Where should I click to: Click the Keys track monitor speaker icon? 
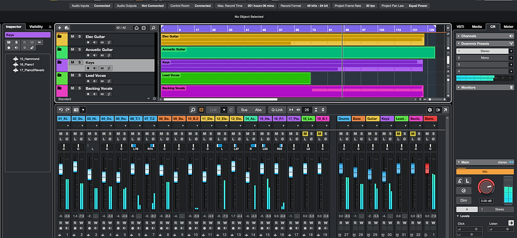tap(95, 68)
